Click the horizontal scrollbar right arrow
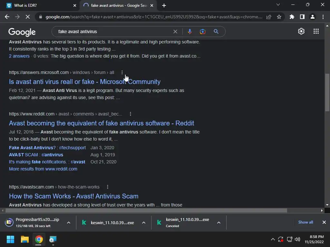 pyautogui.click(x=322, y=210)
